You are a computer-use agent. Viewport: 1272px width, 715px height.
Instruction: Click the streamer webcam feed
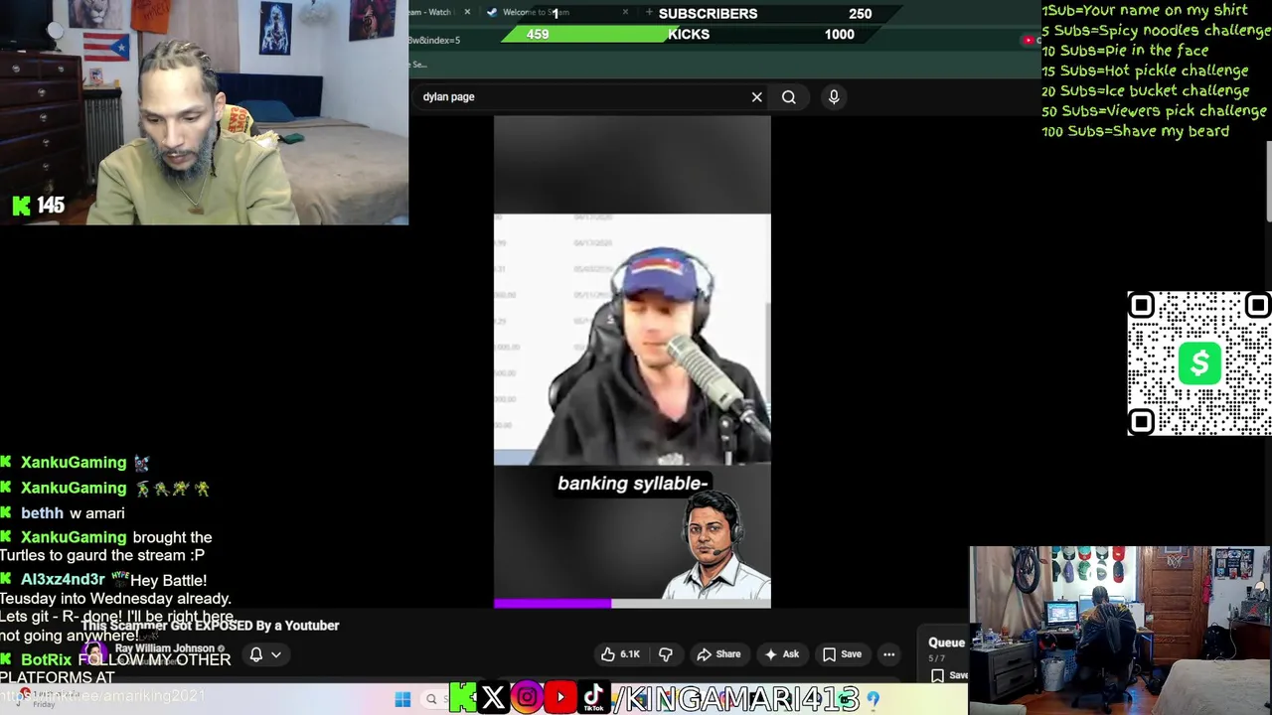coord(204,112)
